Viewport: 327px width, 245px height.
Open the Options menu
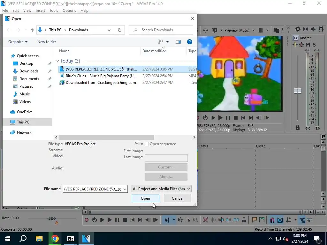coord(69,11)
